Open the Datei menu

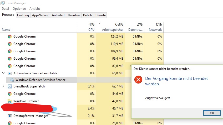click(x=6, y=9)
